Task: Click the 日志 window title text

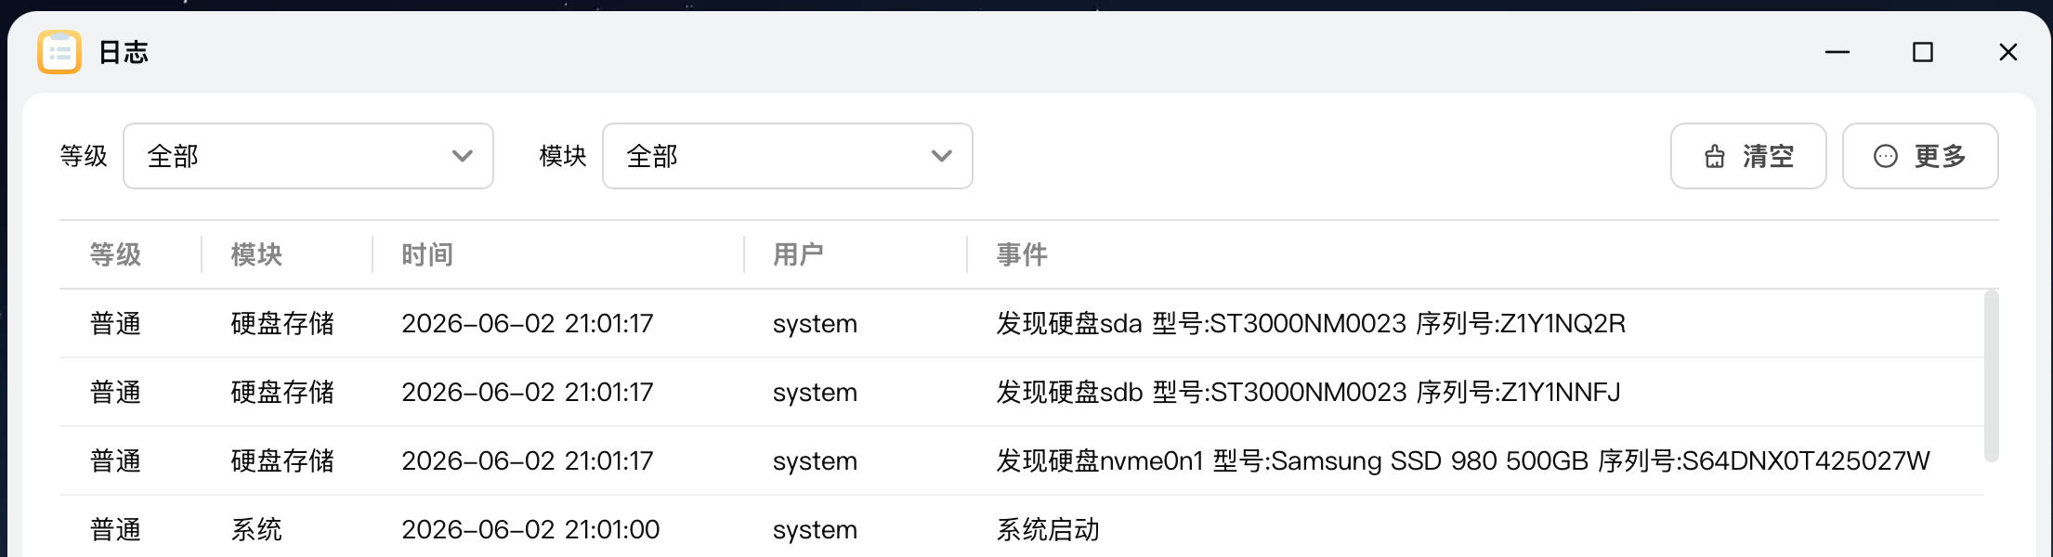Action: coord(124,52)
